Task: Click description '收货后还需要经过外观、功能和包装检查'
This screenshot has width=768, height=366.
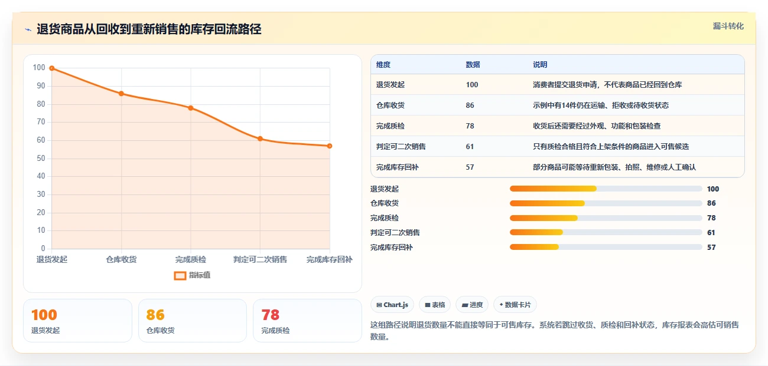Action: point(597,126)
